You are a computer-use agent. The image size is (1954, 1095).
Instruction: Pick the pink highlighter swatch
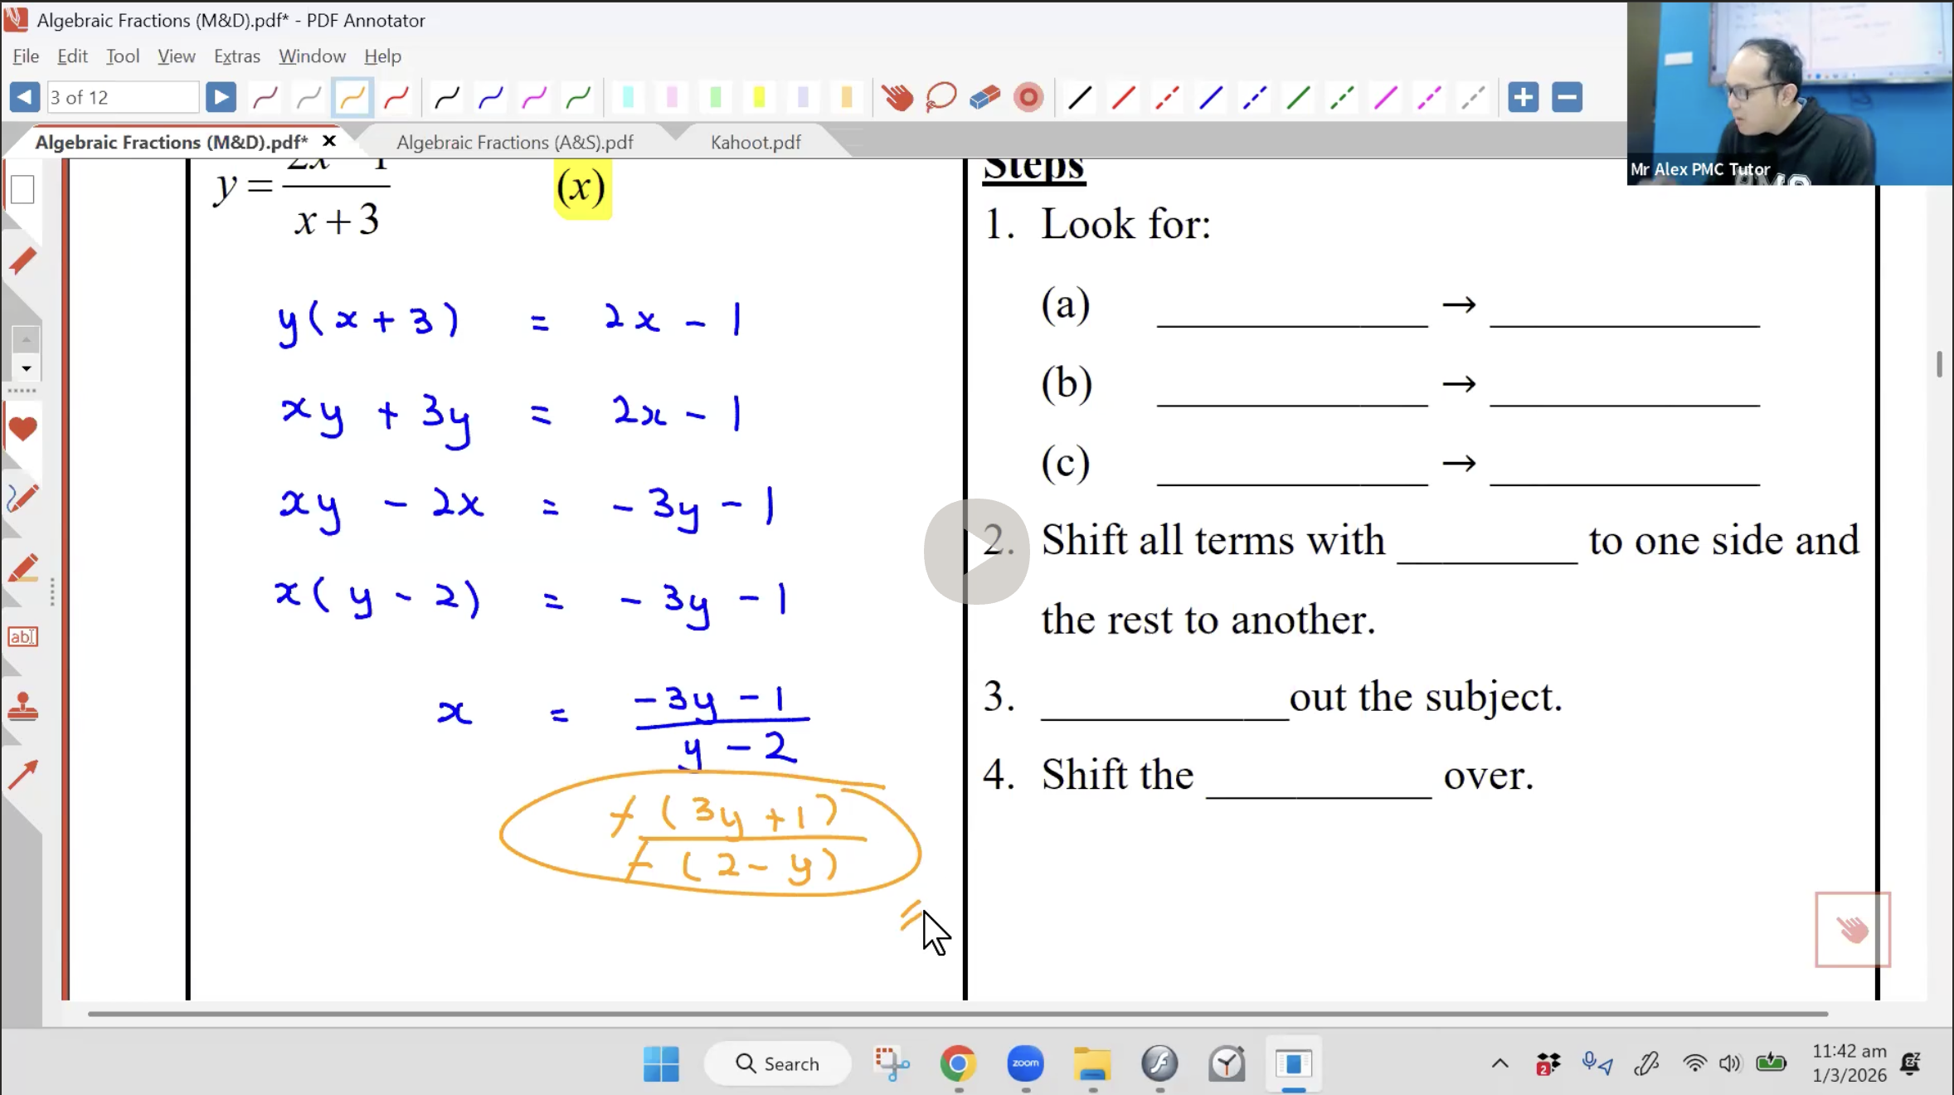(672, 98)
